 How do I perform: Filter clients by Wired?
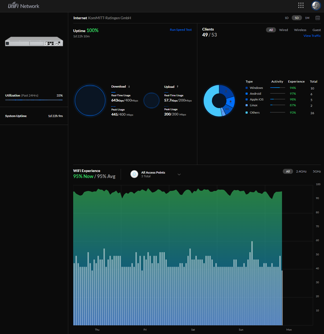284,30
